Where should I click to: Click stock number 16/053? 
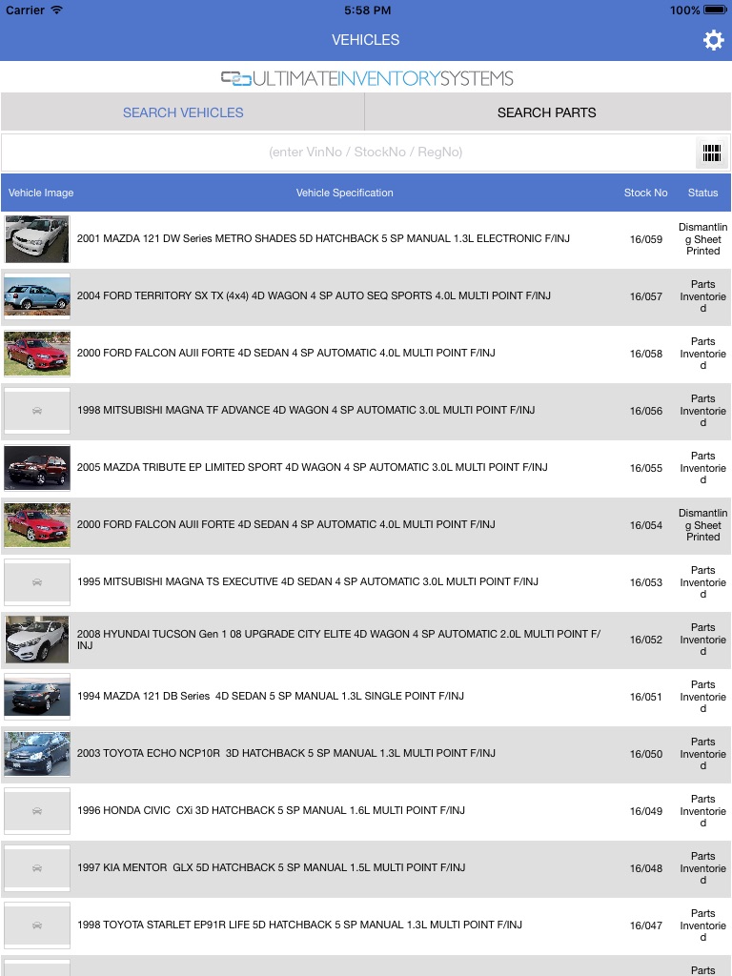(x=646, y=583)
